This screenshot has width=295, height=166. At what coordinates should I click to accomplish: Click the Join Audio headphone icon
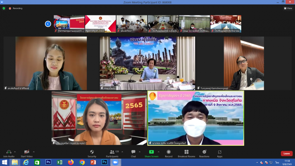(9, 152)
